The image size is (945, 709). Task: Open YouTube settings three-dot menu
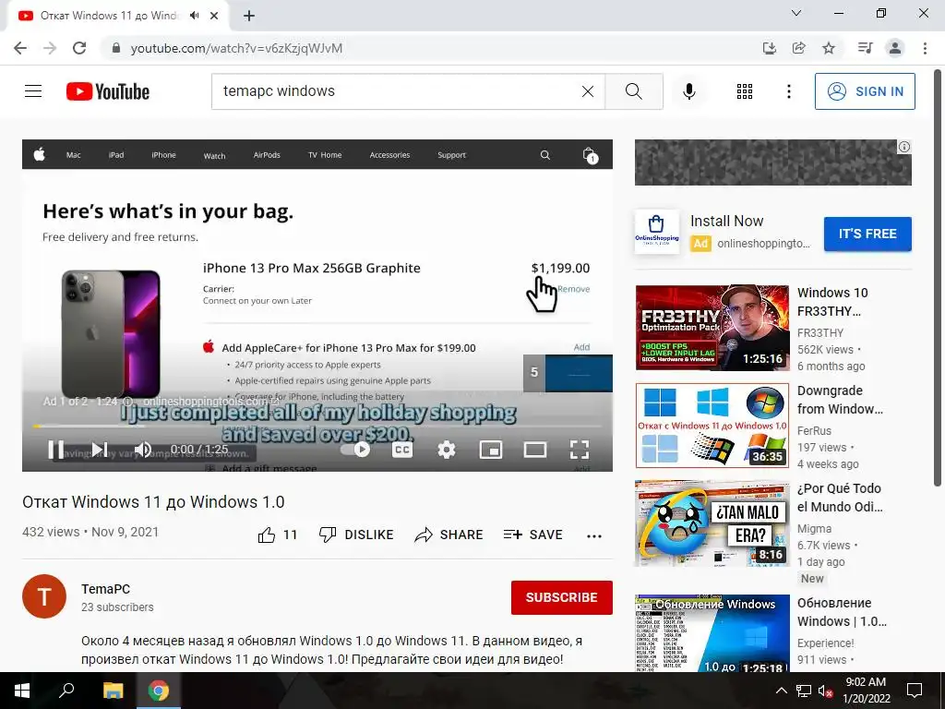click(789, 91)
